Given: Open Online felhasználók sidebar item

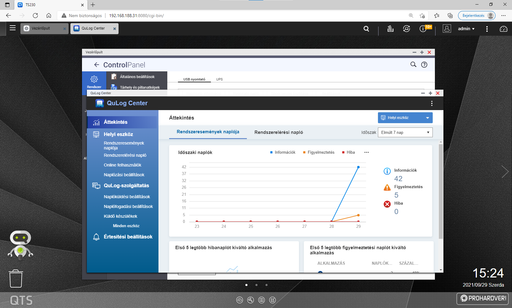Looking at the screenshot, I should click(123, 165).
